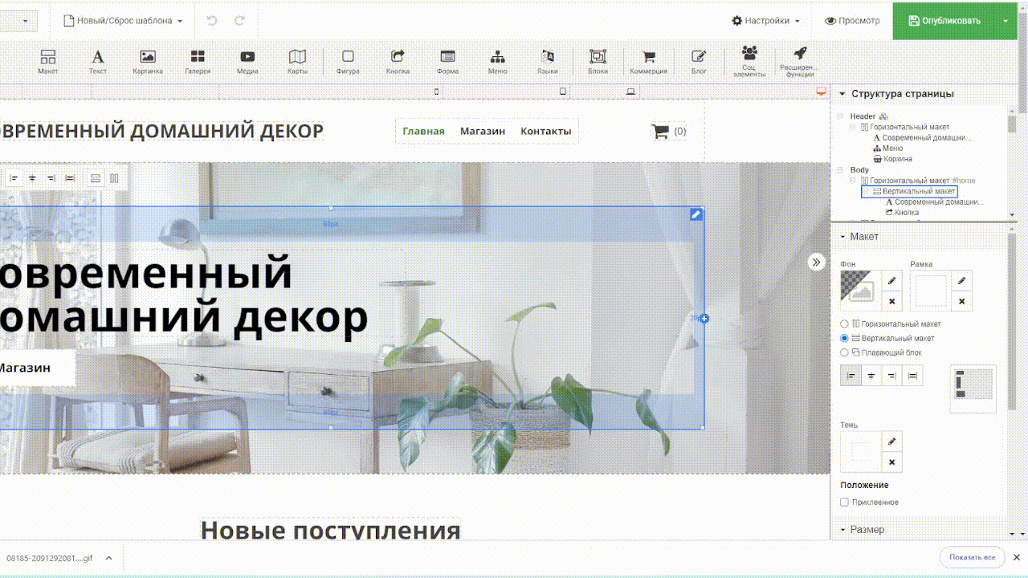Open Расширенные функции rocket icon

(799, 60)
